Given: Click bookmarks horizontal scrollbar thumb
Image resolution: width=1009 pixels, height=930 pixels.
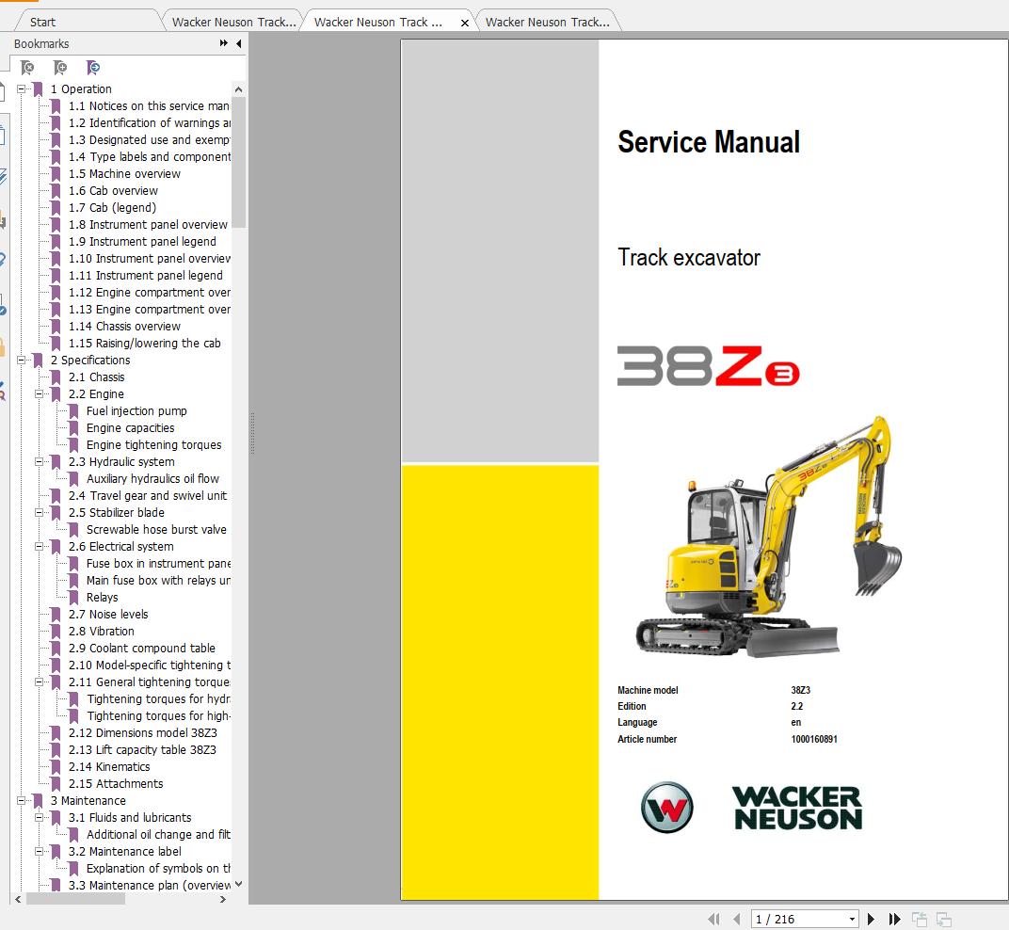Looking at the screenshot, I should point(75,899).
